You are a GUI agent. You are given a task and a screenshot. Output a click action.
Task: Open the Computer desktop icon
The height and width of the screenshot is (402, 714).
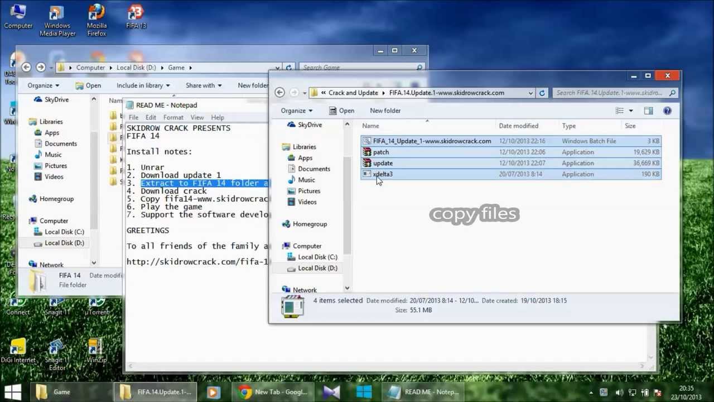18,18
